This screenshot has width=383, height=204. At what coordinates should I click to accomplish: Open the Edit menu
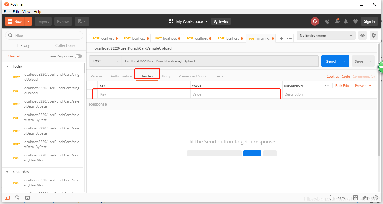(16, 11)
